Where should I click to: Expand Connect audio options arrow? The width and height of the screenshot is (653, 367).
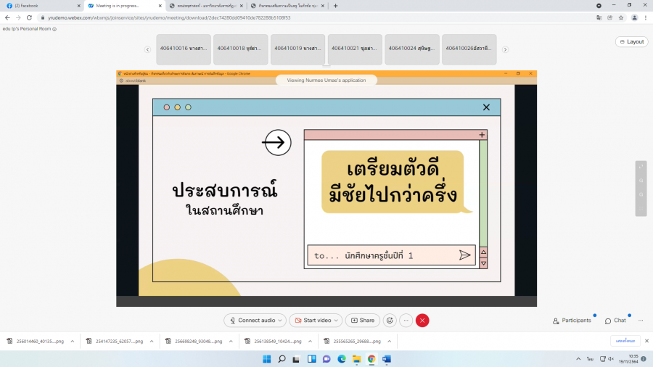pos(282,320)
